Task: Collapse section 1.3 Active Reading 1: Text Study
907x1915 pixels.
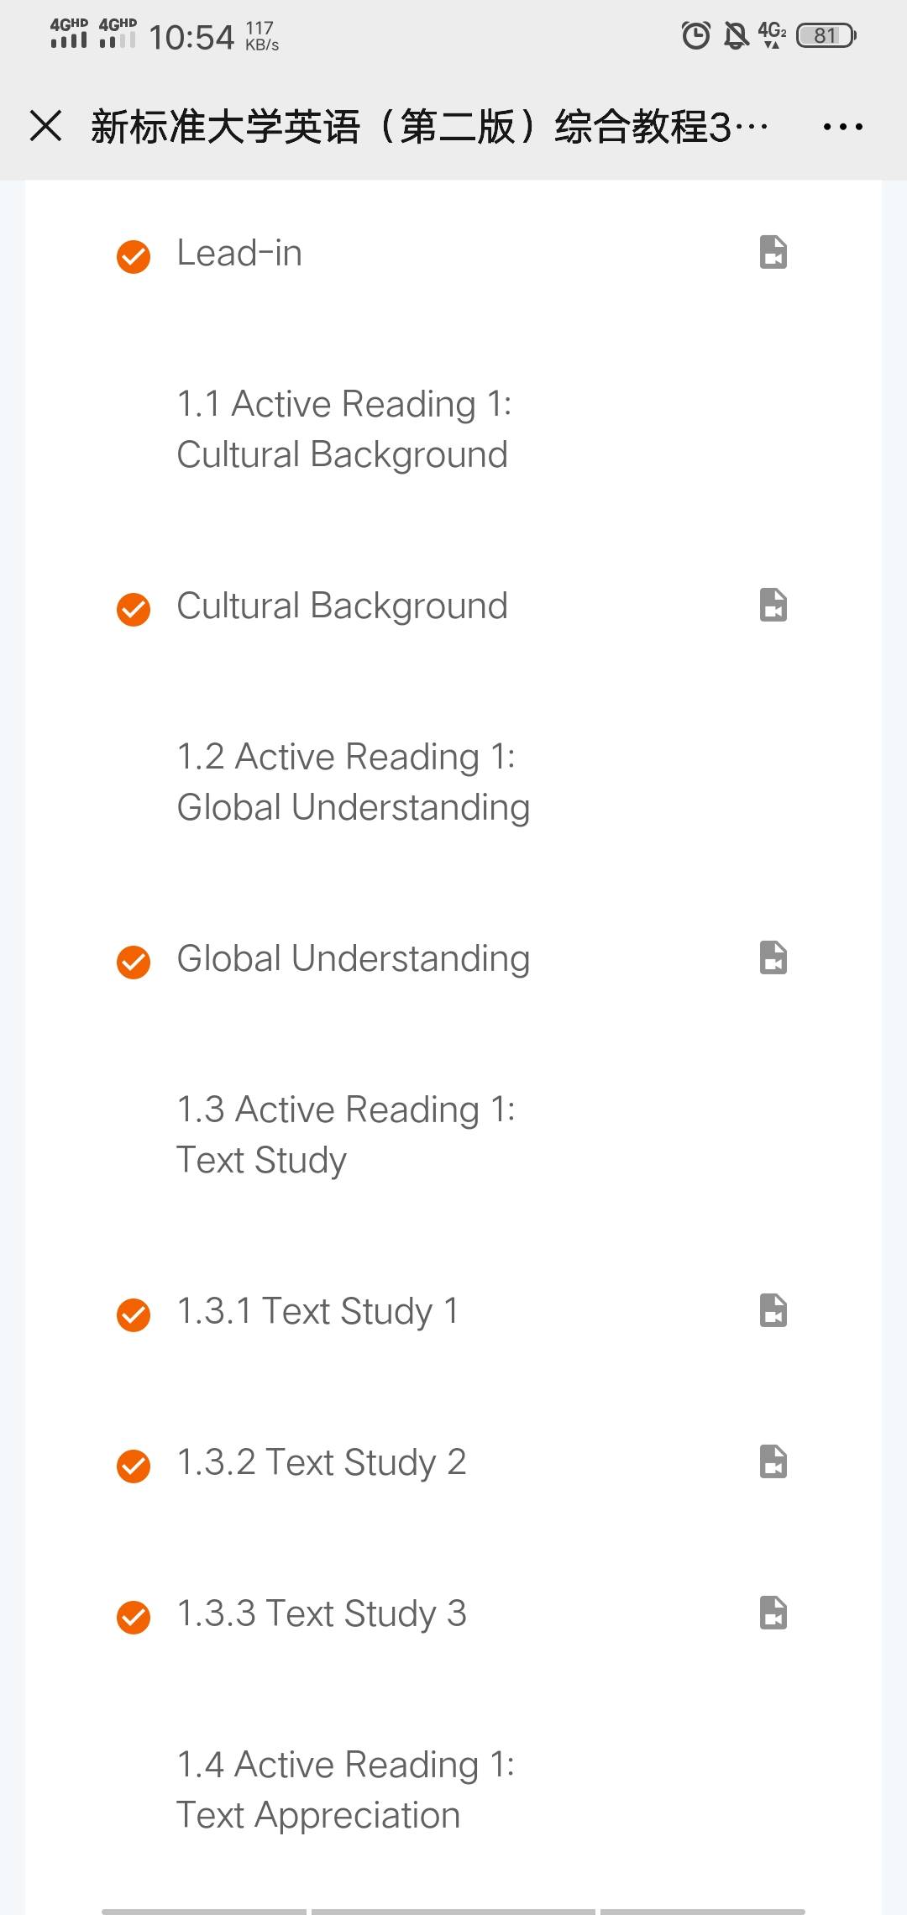Action: click(x=345, y=1135)
